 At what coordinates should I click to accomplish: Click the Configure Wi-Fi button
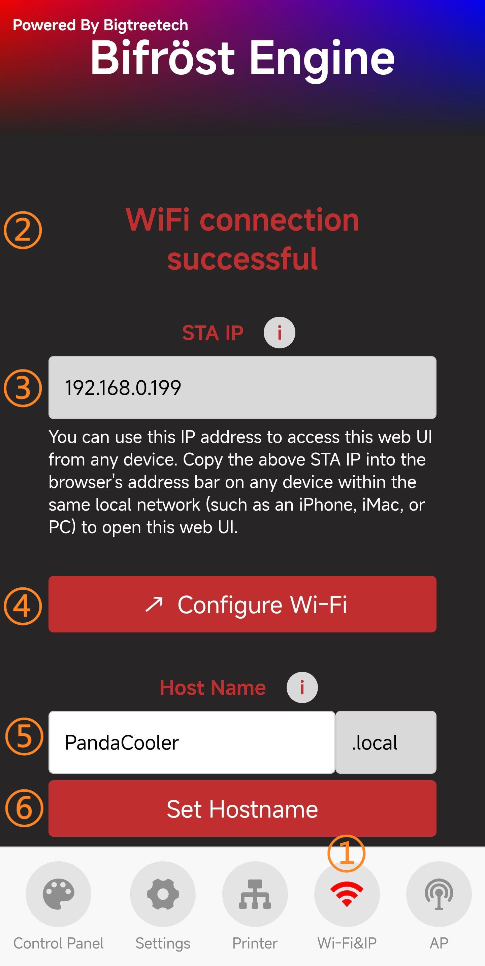pos(242,604)
